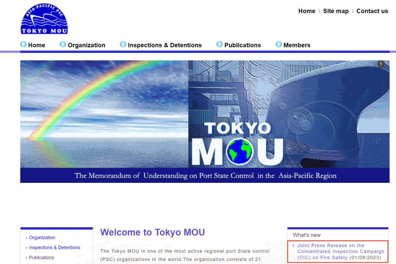
Task: Open the Publications menu in navigation bar
Action: (x=242, y=45)
